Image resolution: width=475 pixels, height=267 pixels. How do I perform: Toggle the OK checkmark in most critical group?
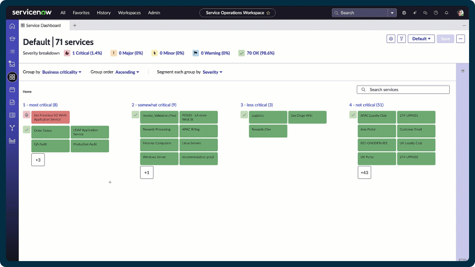tap(27, 130)
